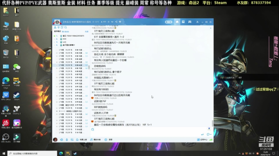Click chat message '试炼5胜76F'
The height and width of the screenshot is (156, 279).
coord(100,101)
